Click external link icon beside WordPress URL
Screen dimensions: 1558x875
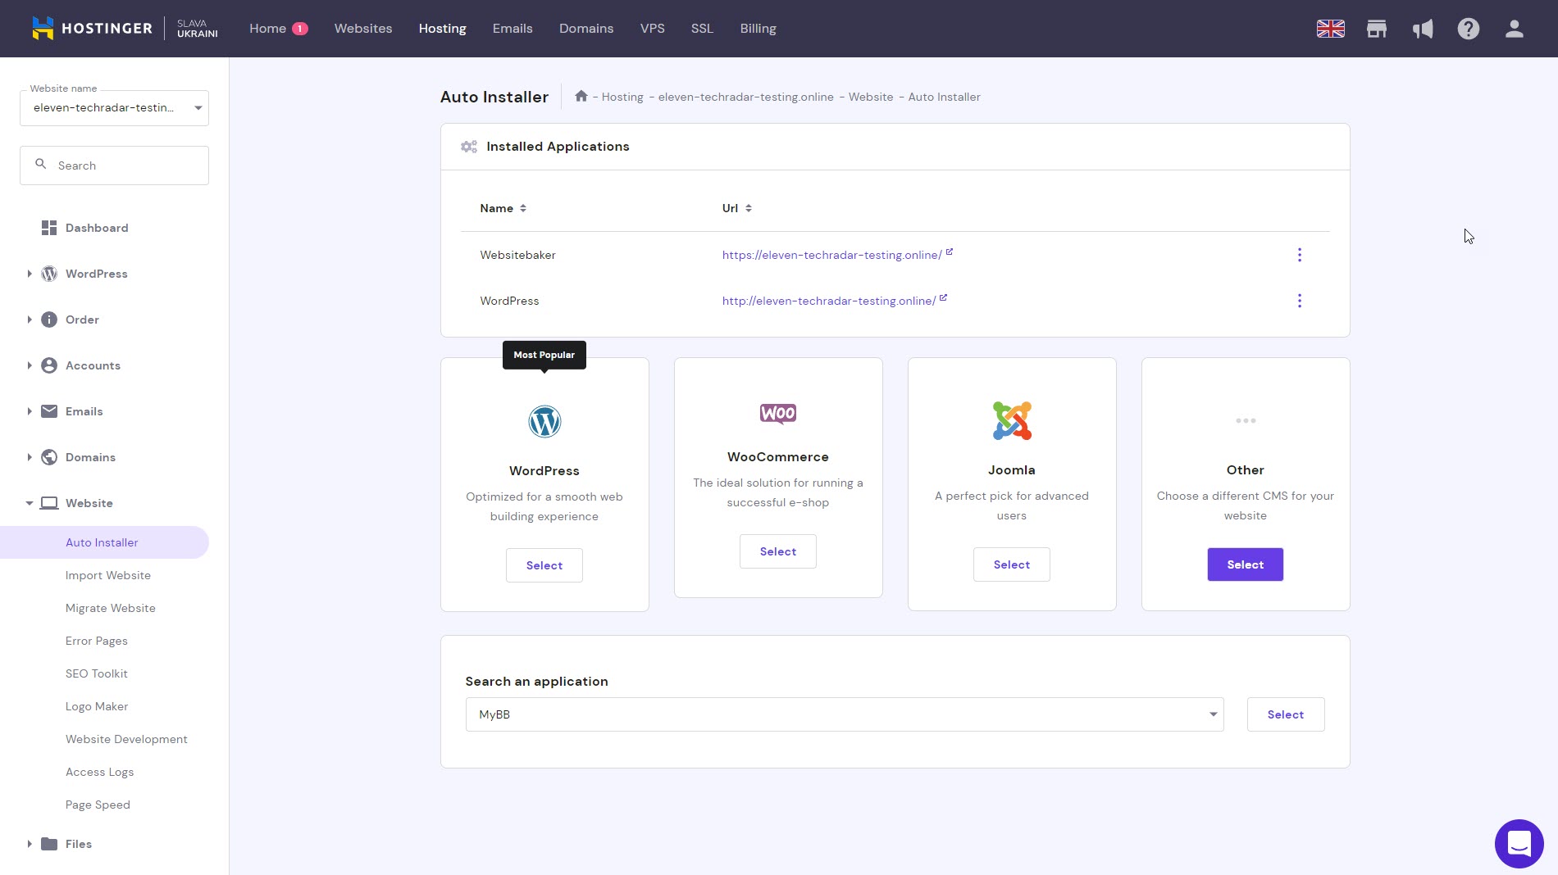point(943,298)
